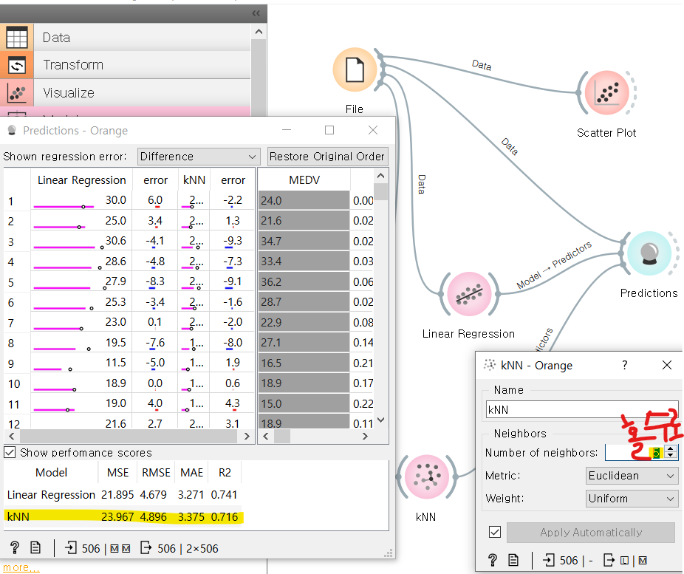Image resolution: width=684 pixels, height=574 pixels.
Task: Open the Scatter Plot widget
Action: 606,92
